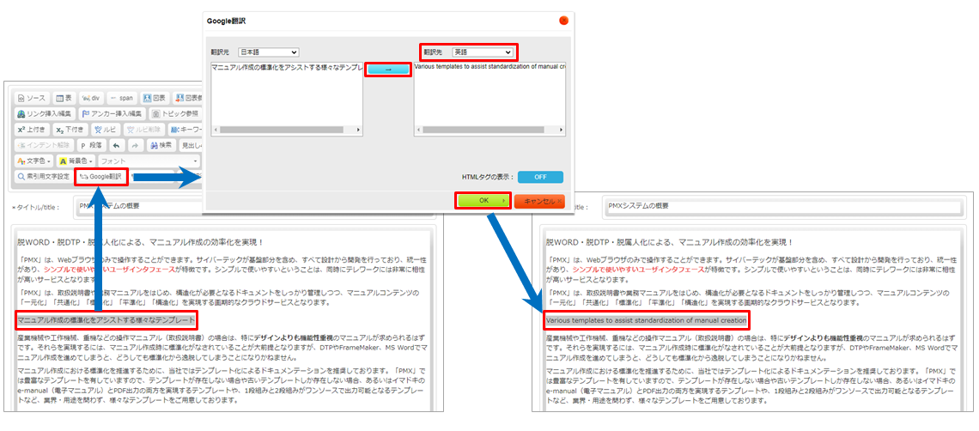Click the ルビ削除 ruby removal button
This screenshot has height=431, width=979.
click(144, 130)
